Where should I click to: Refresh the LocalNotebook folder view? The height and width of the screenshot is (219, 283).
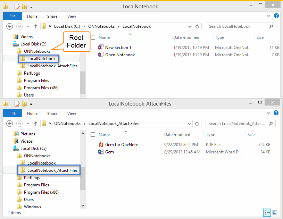[x=197, y=26]
